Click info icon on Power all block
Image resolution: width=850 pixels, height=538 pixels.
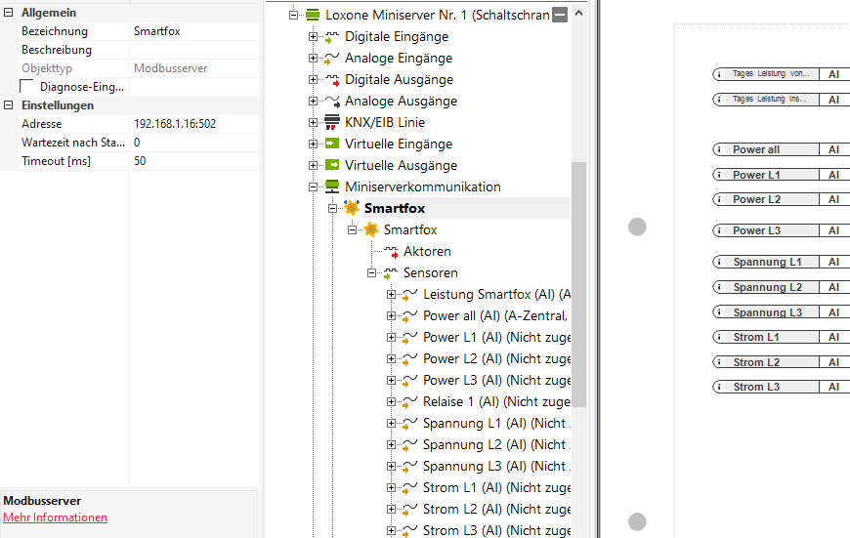coord(719,149)
